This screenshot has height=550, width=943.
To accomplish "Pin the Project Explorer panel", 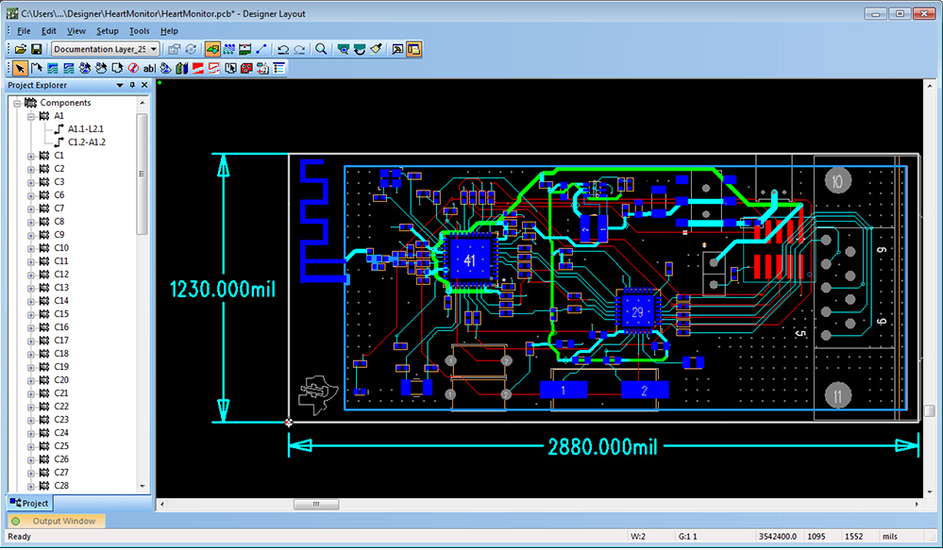I will pos(132,85).
